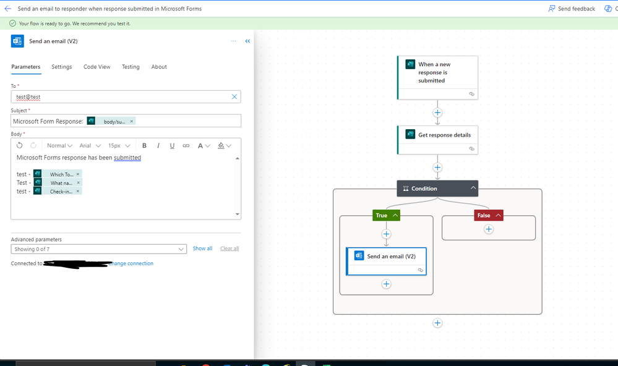
Task: Click Show all advanced parameters
Action: tap(202, 248)
